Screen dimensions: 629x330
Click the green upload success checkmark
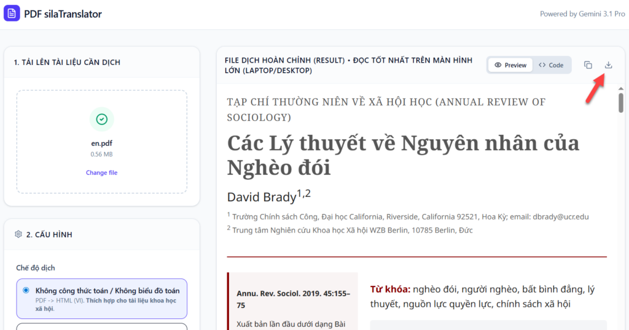coord(101,119)
